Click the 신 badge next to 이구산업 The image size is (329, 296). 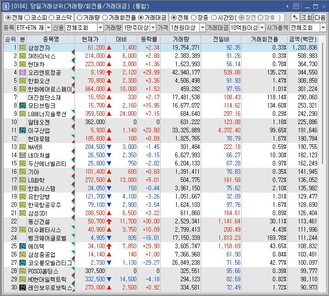[23, 131]
